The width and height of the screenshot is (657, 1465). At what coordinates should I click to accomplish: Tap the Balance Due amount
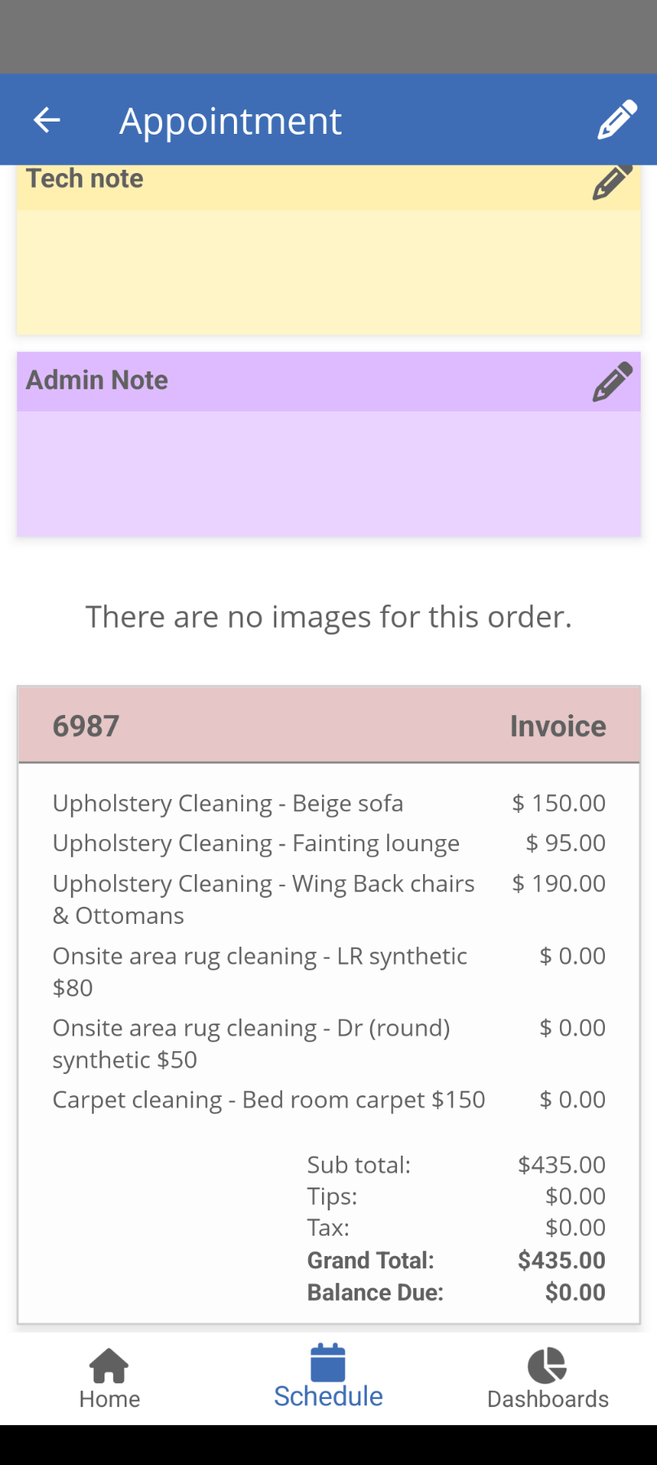pos(575,1292)
